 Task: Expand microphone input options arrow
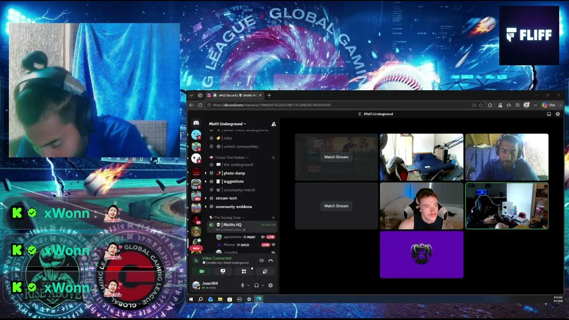pos(248,285)
